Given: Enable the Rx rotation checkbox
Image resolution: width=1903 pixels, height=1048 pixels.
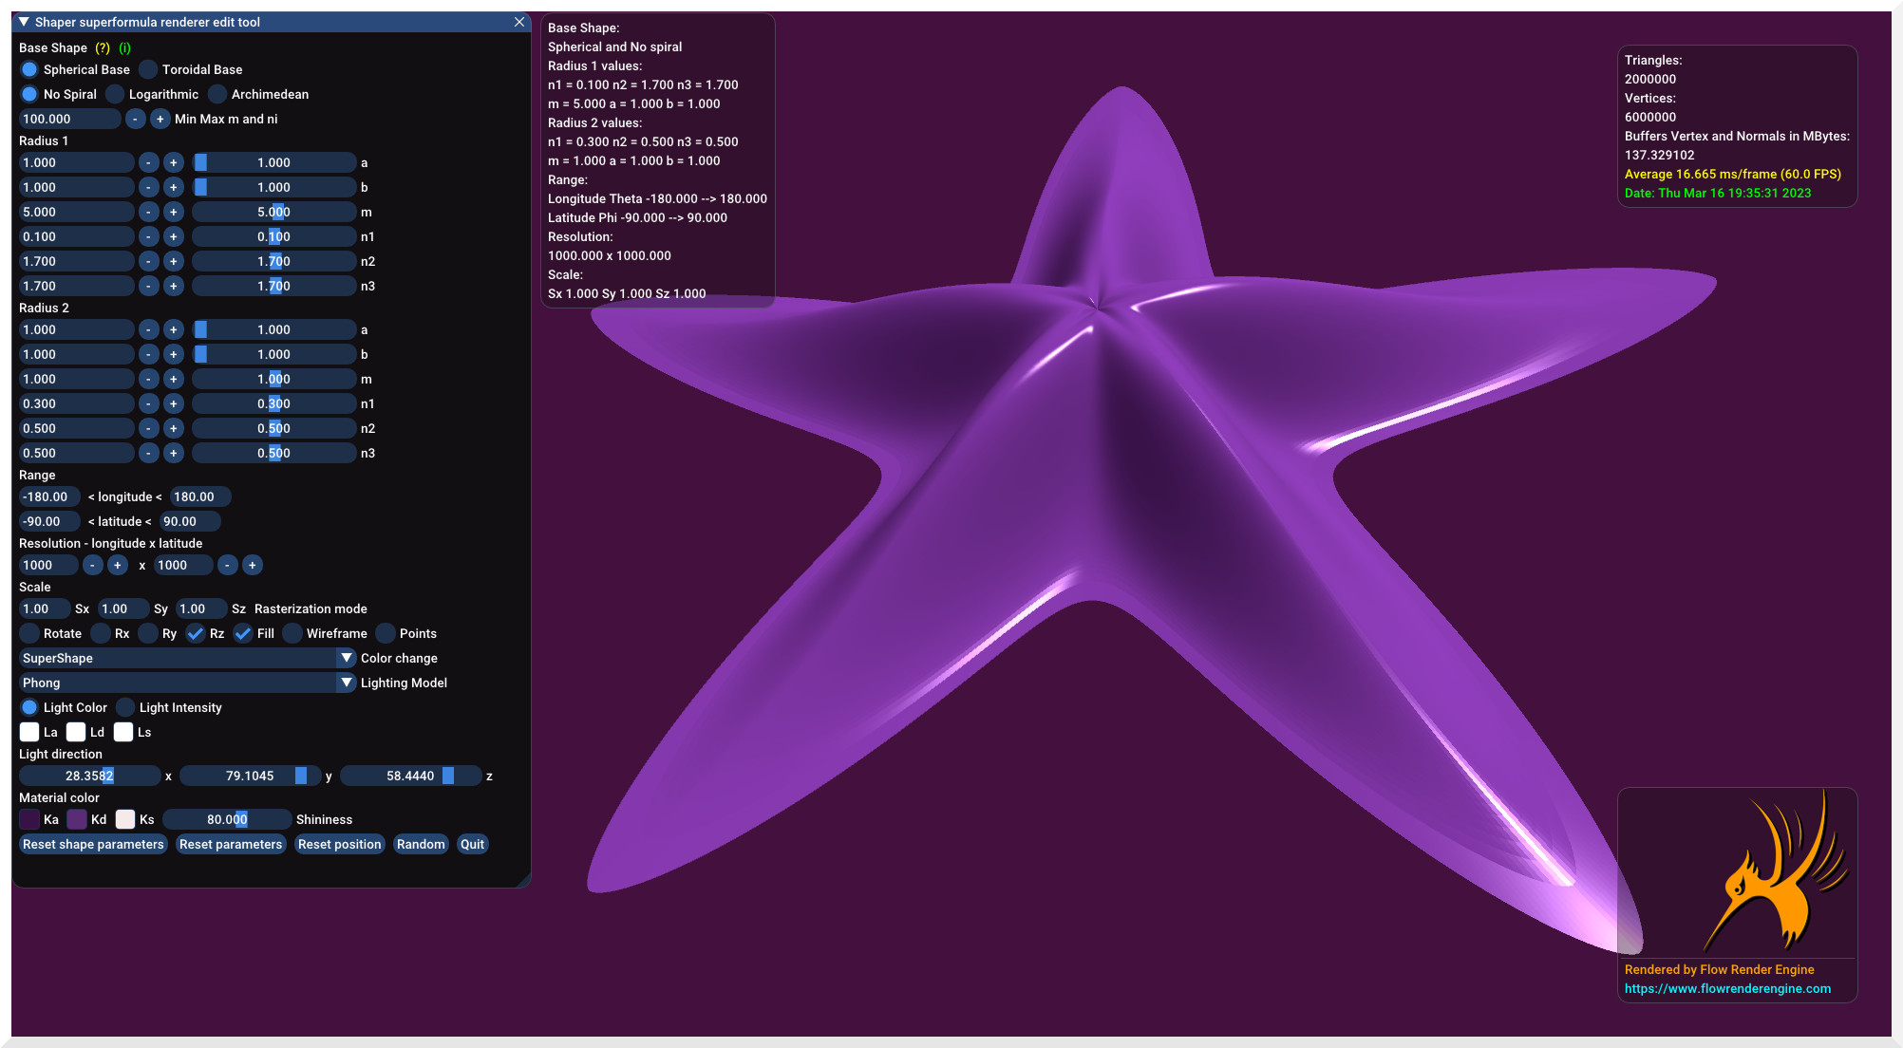Looking at the screenshot, I should pyautogui.click(x=101, y=633).
